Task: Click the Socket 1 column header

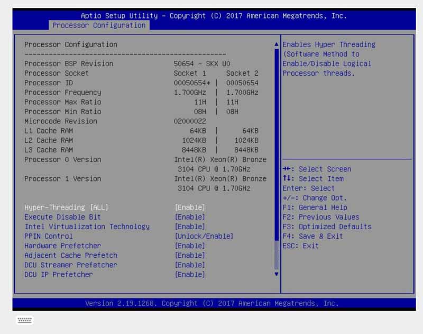Action: point(190,74)
